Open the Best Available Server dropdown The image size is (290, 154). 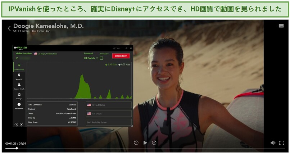pyautogui.click(x=109, y=122)
